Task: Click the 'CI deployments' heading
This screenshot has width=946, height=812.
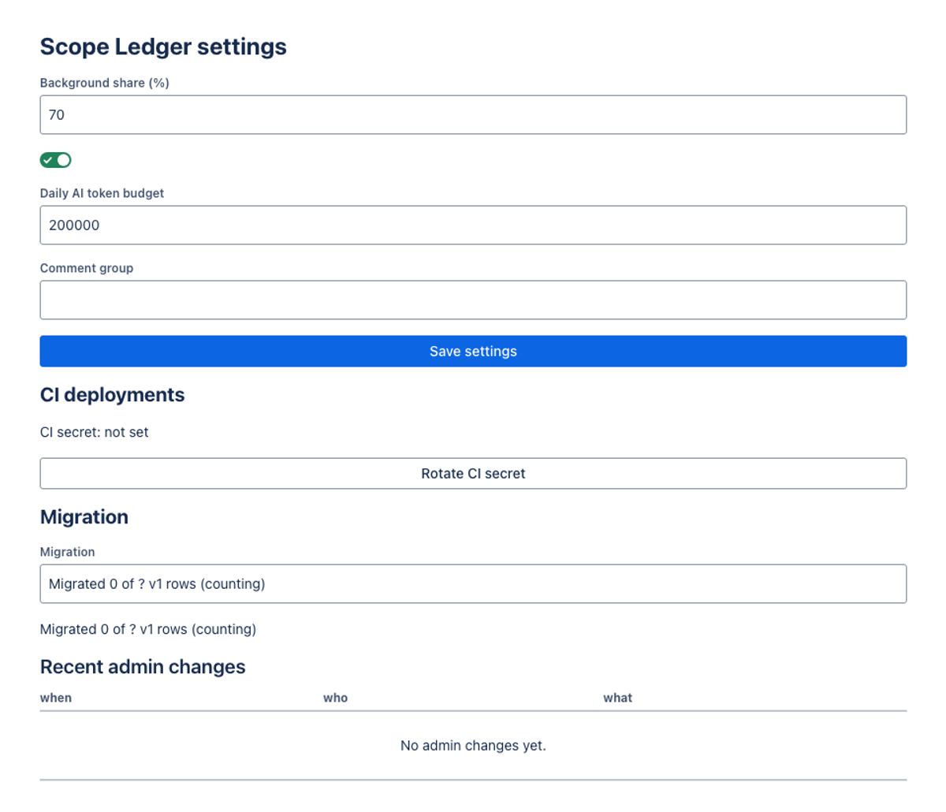Action: pyautogui.click(x=112, y=395)
